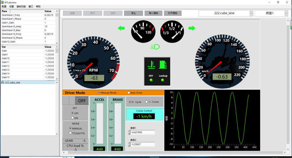Click the 参数2 value stepper arrows
Viewport: 292px width, 158px height.
[130, 144]
